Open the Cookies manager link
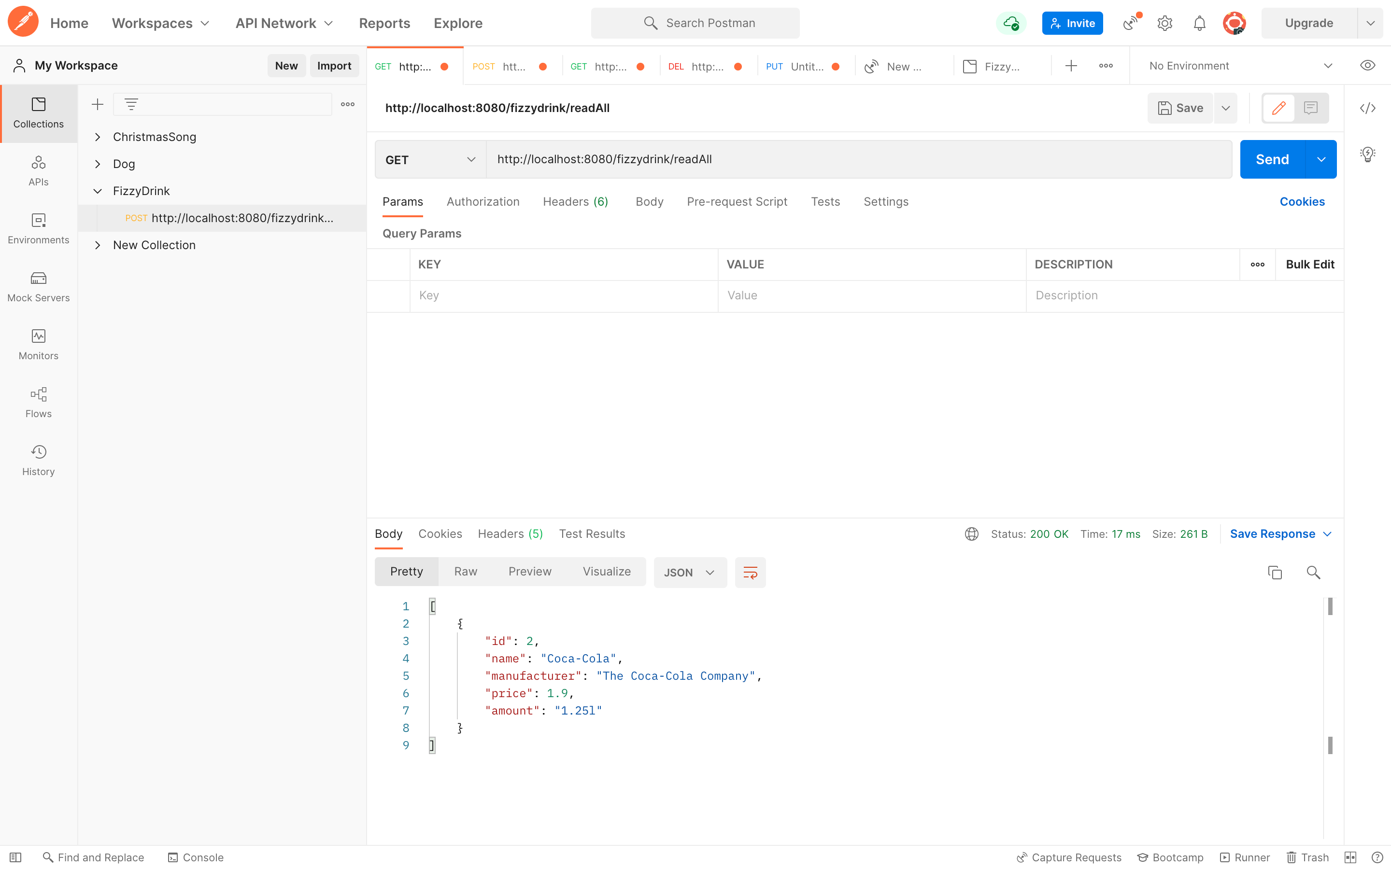The width and height of the screenshot is (1391, 869). click(1303, 201)
